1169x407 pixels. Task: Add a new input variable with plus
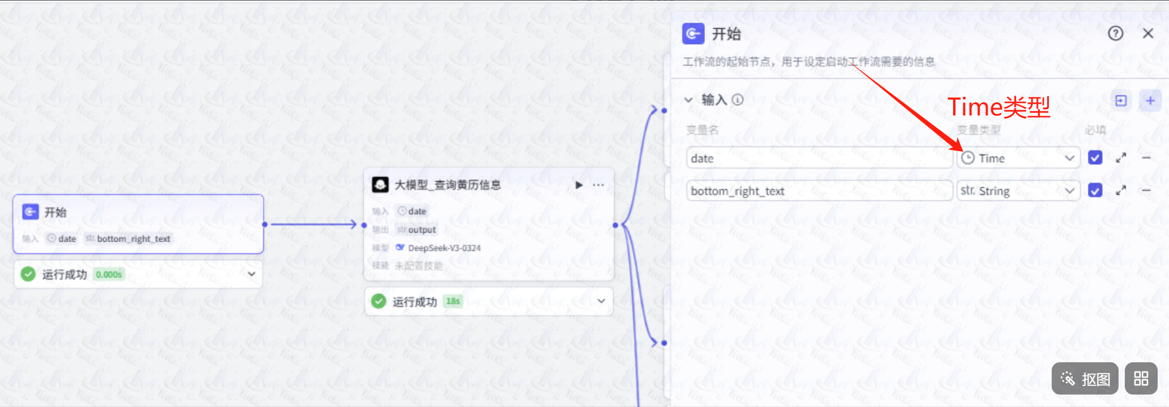pyautogui.click(x=1150, y=101)
